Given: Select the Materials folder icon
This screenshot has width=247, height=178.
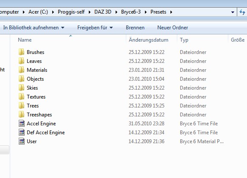Looking at the screenshot, I should tap(21, 70).
